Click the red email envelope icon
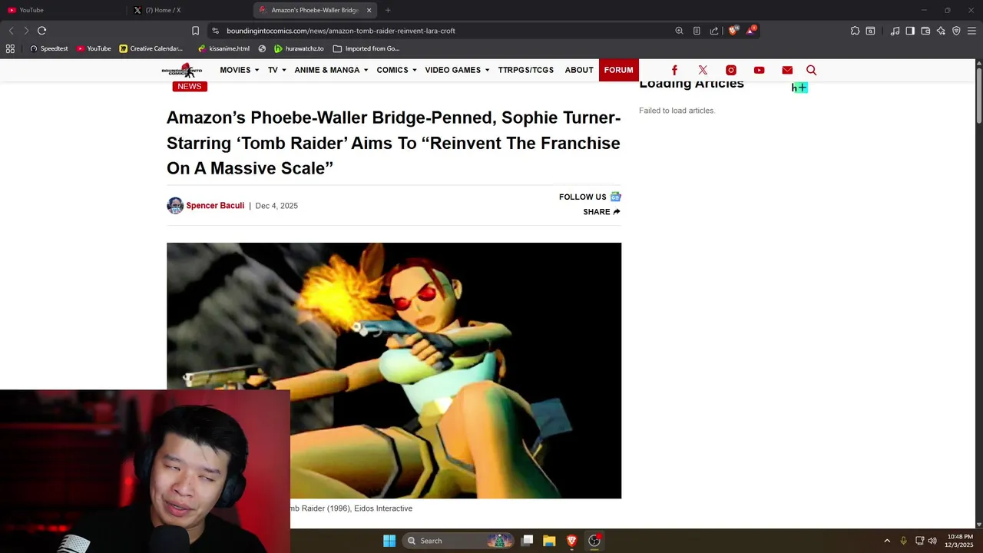The width and height of the screenshot is (983, 553). point(787,70)
